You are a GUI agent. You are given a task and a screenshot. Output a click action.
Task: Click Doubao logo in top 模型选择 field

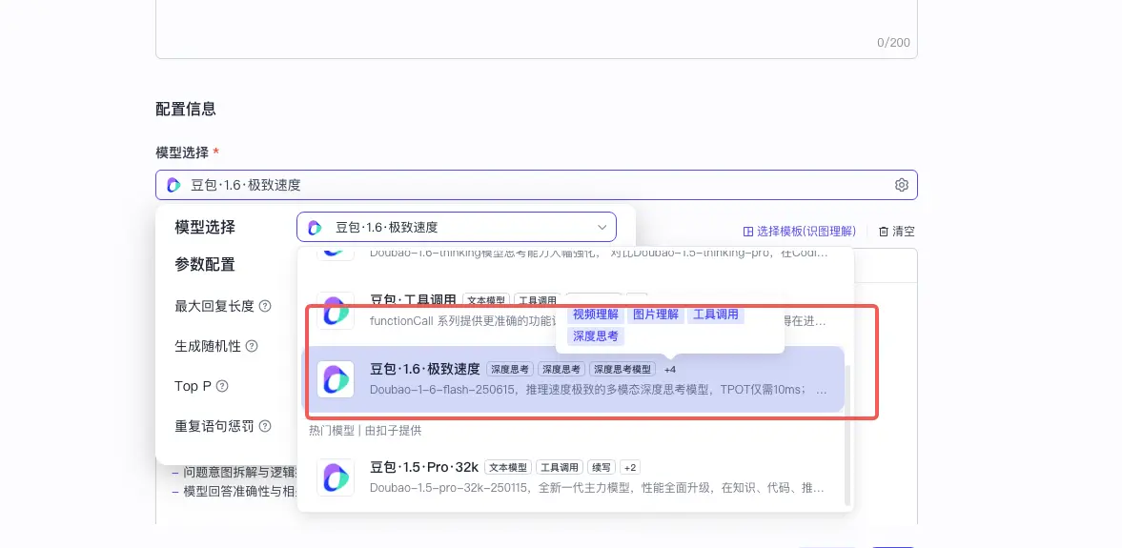173,185
